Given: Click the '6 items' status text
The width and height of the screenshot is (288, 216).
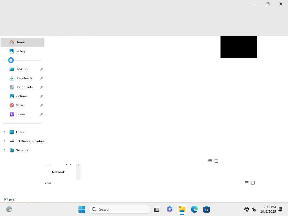Looking at the screenshot, I should pyautogui.click(x=9, y=199).
